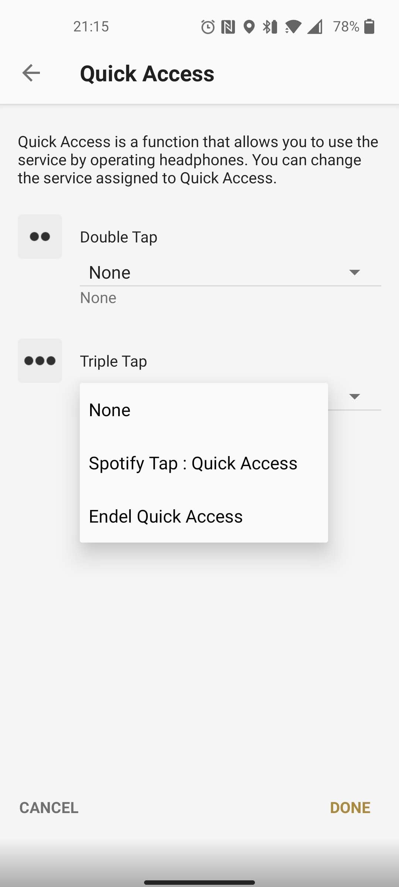Tap the alarm clock status icon
399x887 pixels.
coord(208,27)
